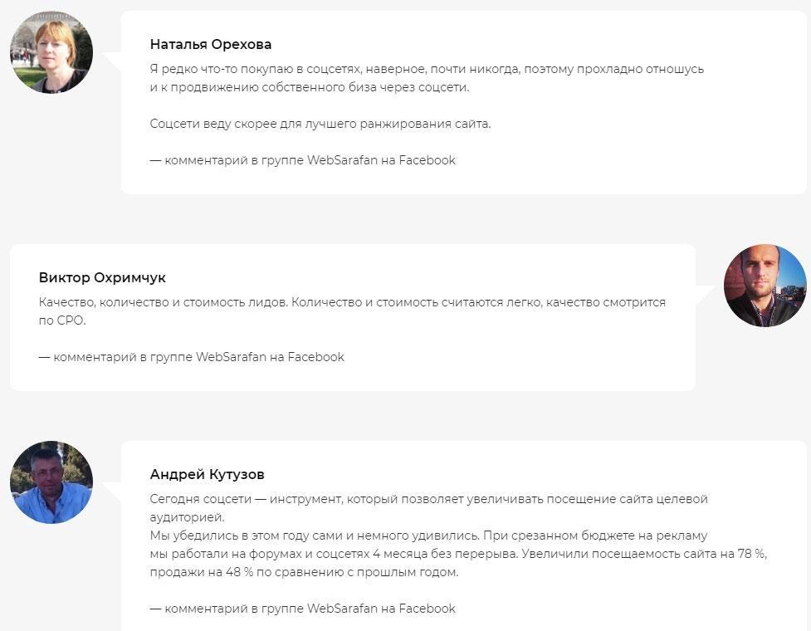This screenshot has height=631, width=811.
Task: Select the name Виктор Охримчук
Action: [x=102, y=278]
